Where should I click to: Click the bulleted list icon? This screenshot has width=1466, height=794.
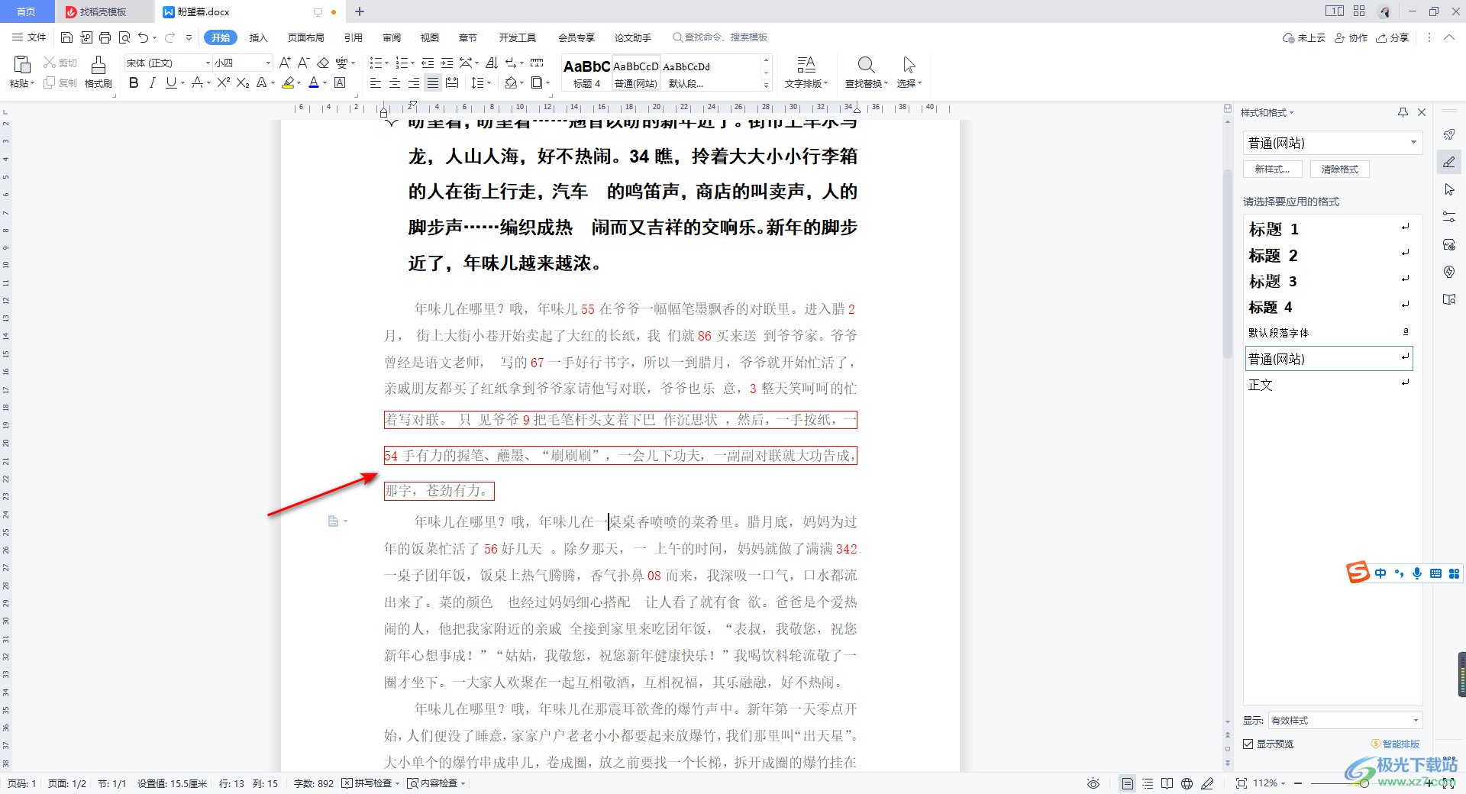(375, 63)
